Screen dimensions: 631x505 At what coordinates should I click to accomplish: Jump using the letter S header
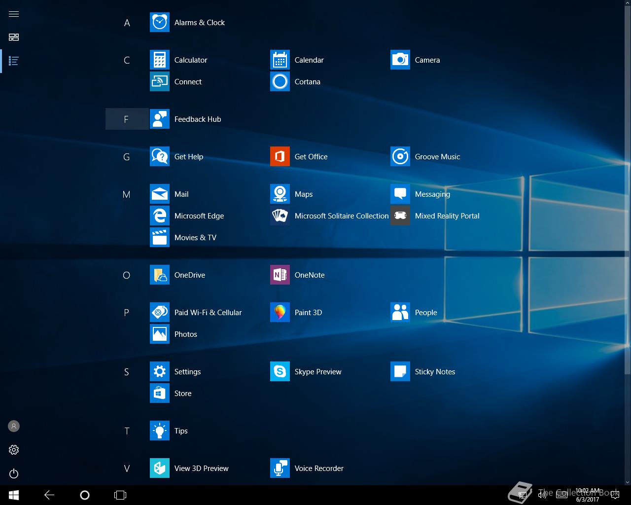click(x=127, y=372)
